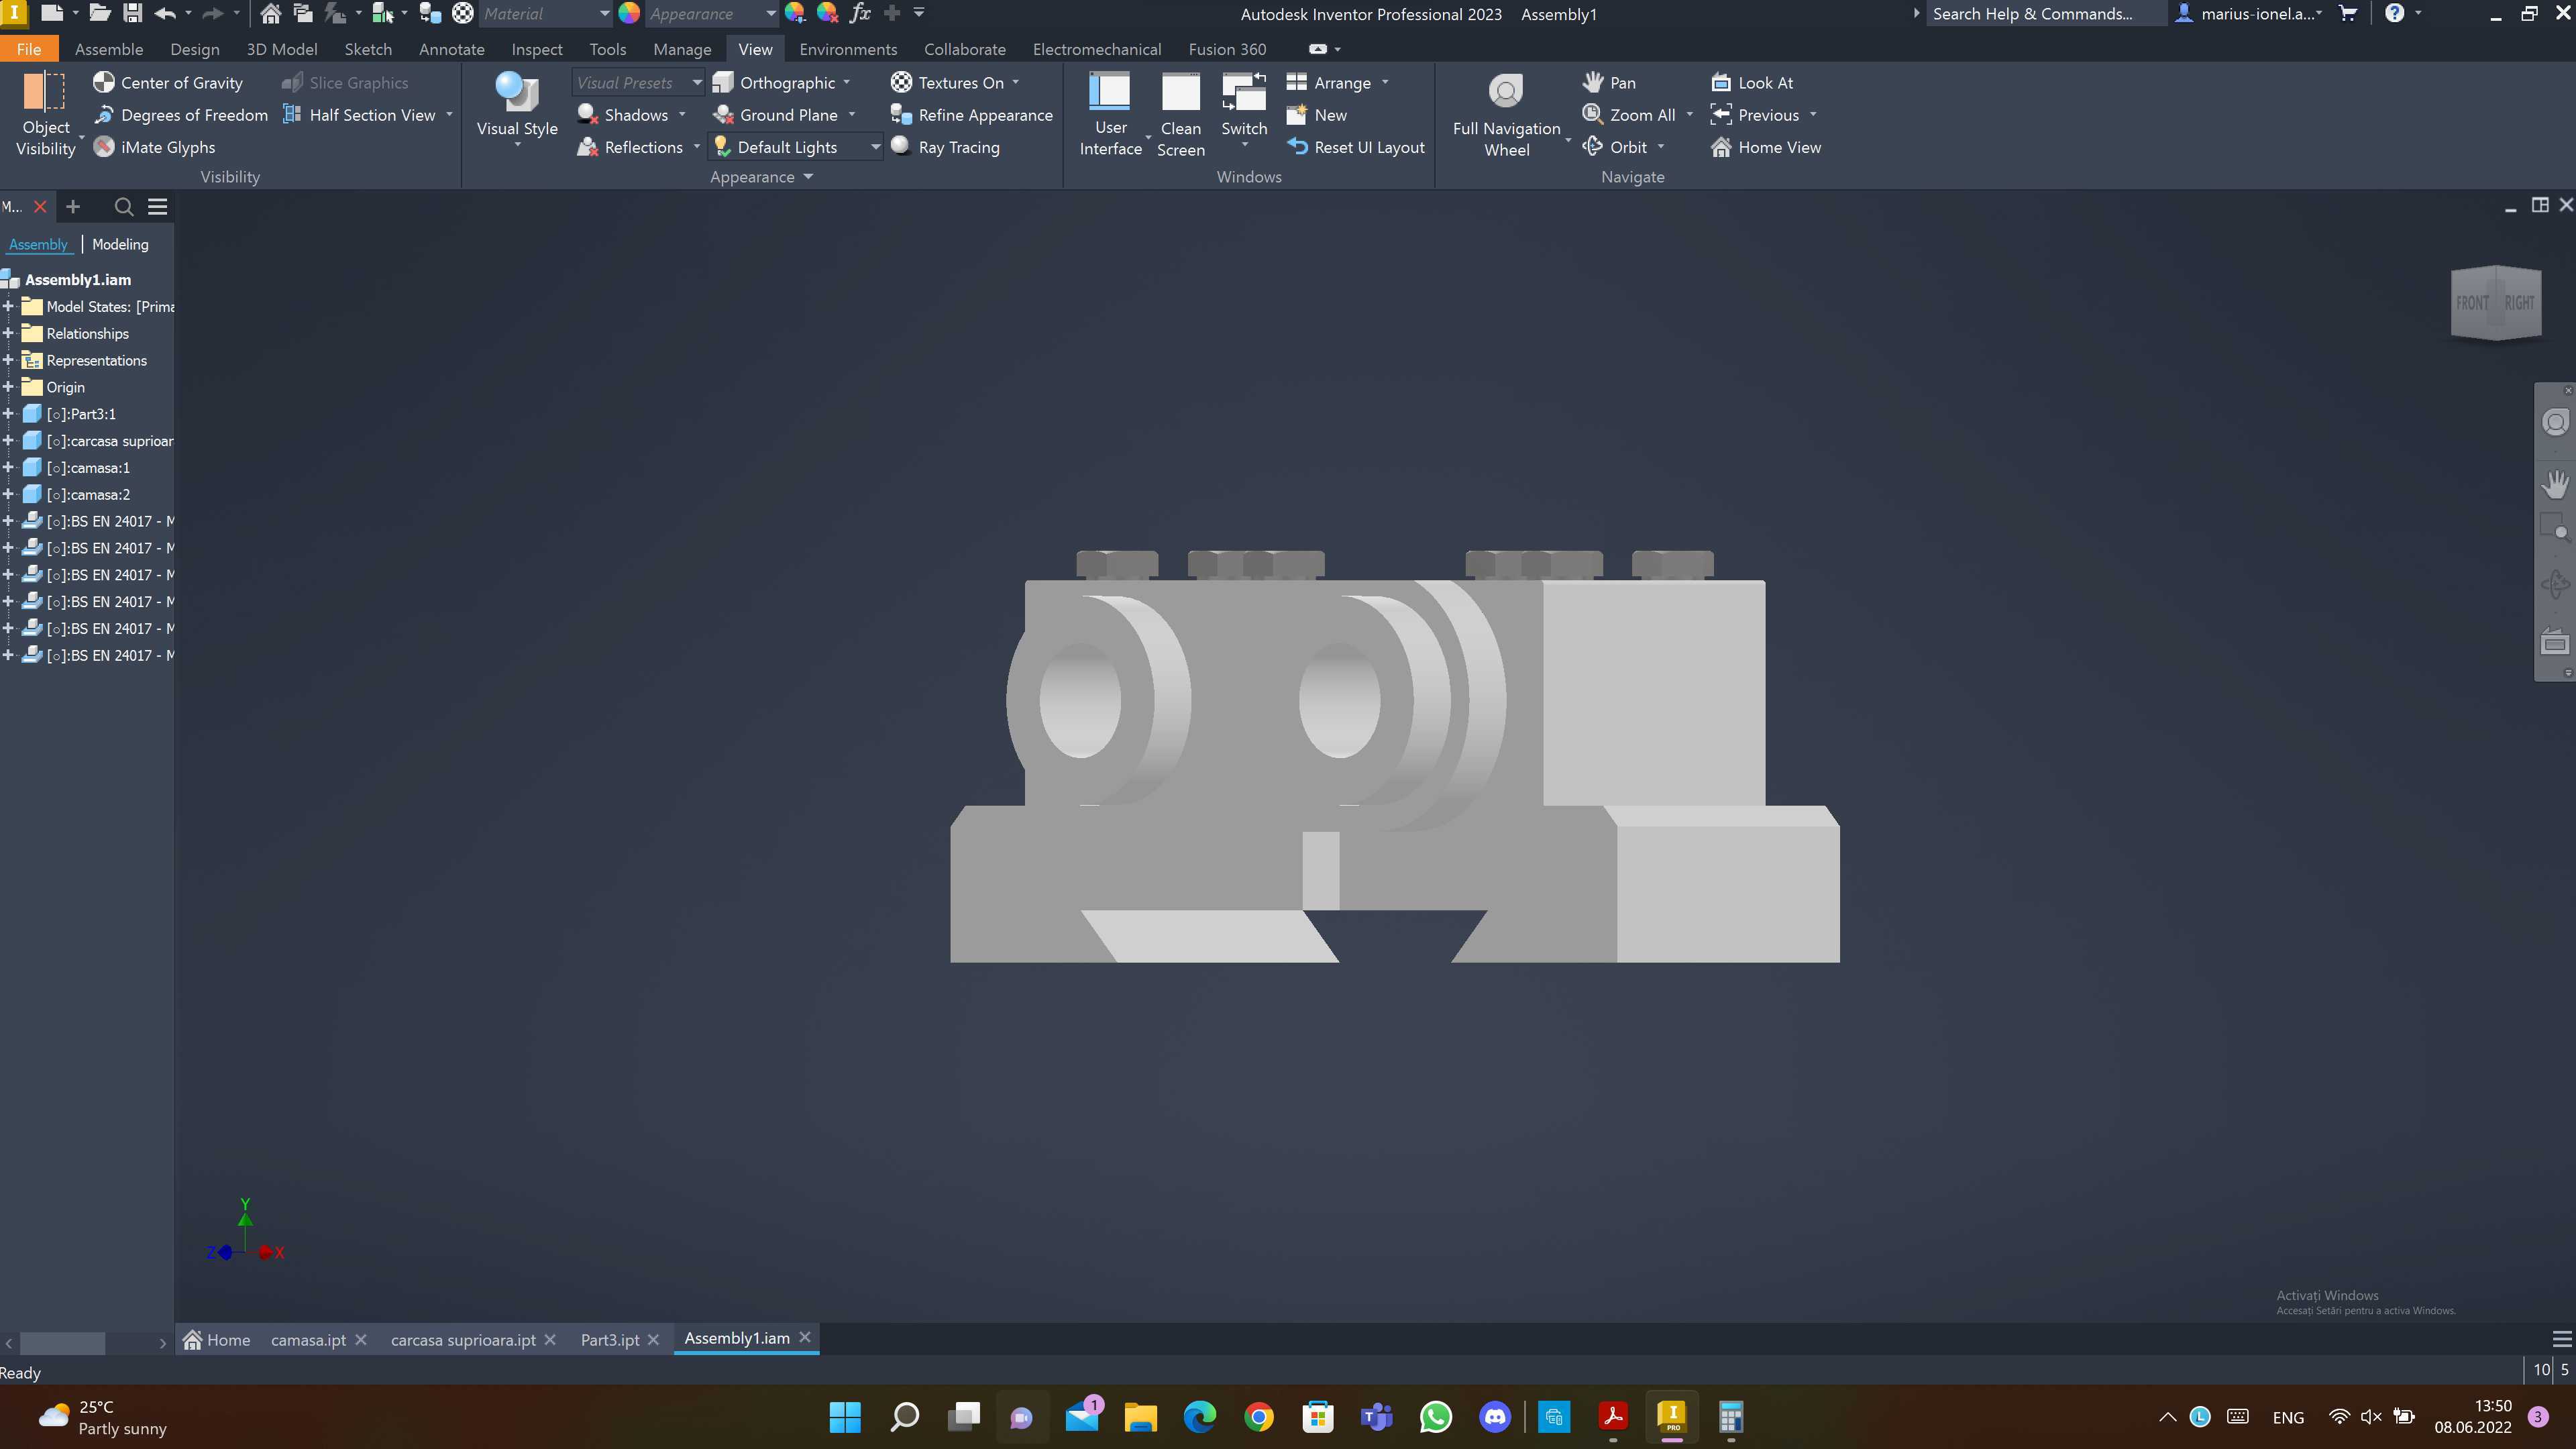Open the Appearance color wheel swatch
The image size is (2576, 1449).
tap(629, 13)
